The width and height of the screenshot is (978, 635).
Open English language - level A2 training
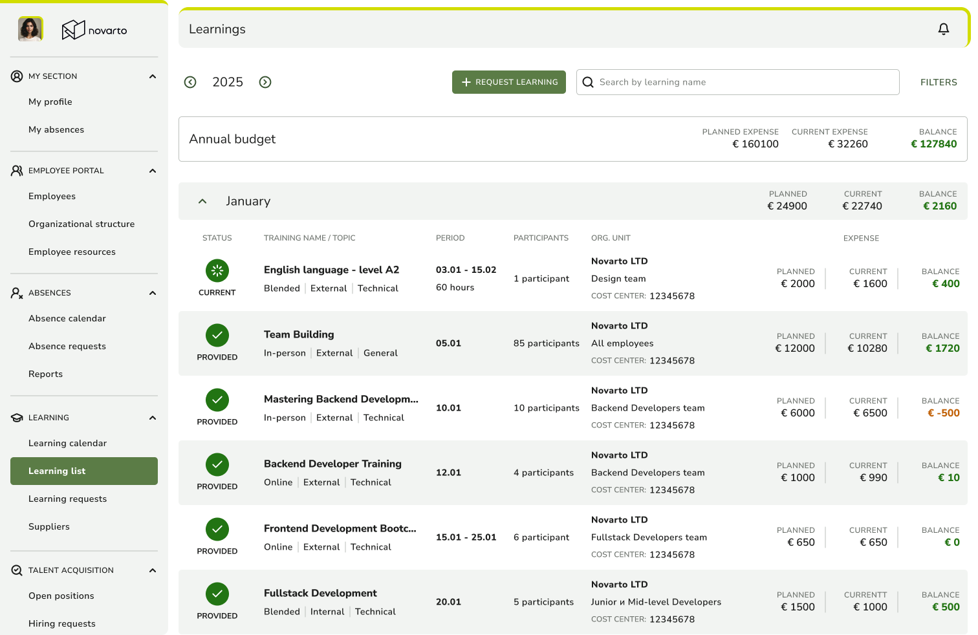tap(331, 270)
